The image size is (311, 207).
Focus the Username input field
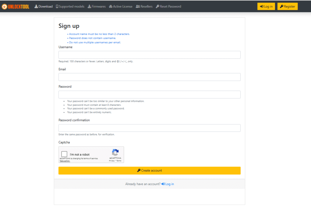pyautogui.click(x=149, y=55)
